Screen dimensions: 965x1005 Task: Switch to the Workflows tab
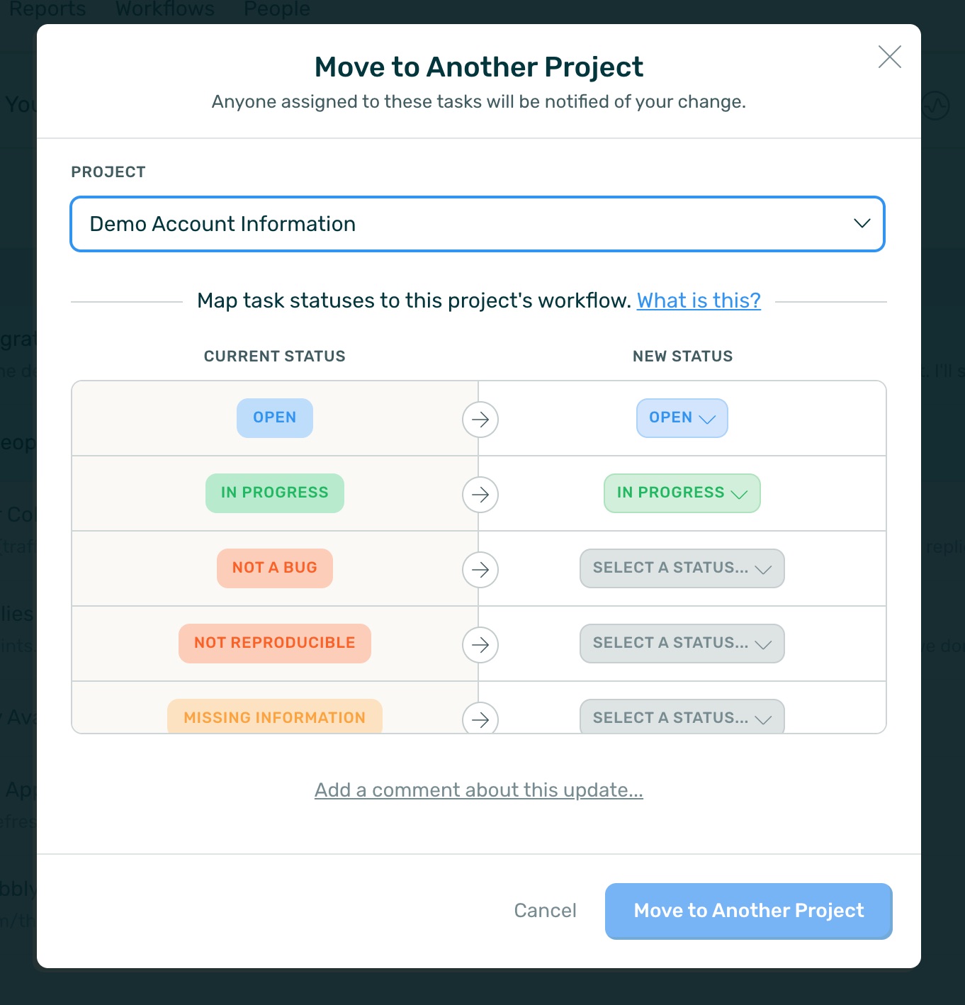pyautogui.click(x=165, y=9)
